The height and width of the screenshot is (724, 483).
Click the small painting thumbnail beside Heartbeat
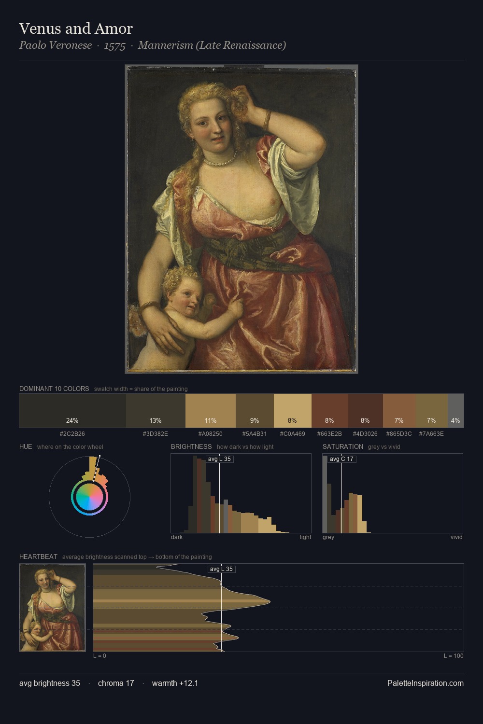(52, 608)
